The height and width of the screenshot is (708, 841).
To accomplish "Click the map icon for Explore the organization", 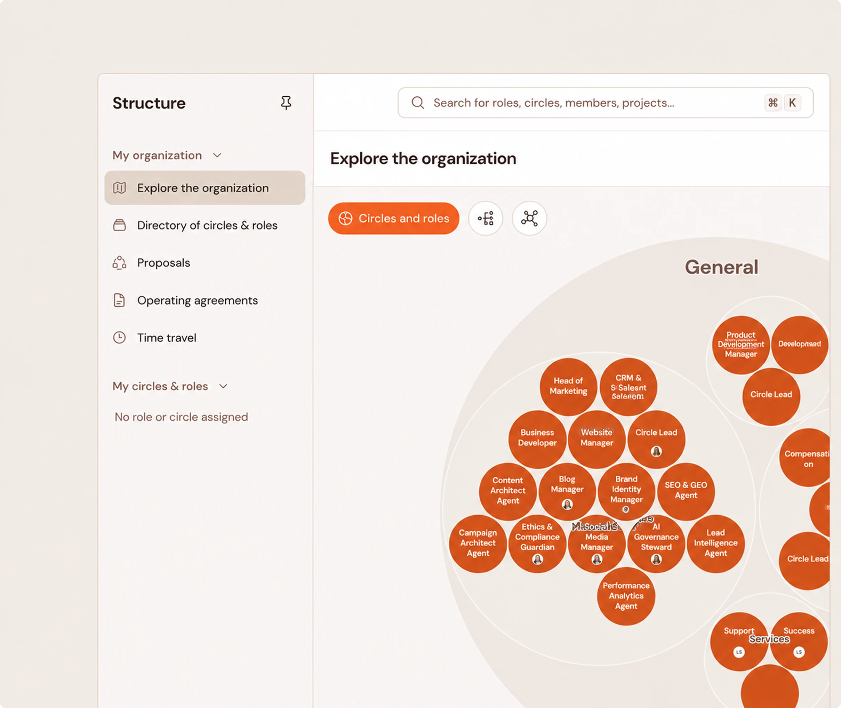I will coord(119,188).
